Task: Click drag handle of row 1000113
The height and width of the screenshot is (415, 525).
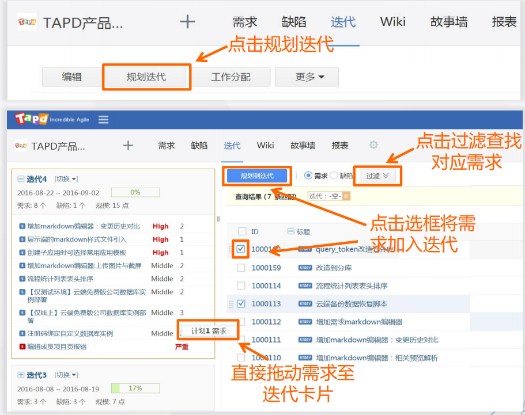Action: coord(231,304)
